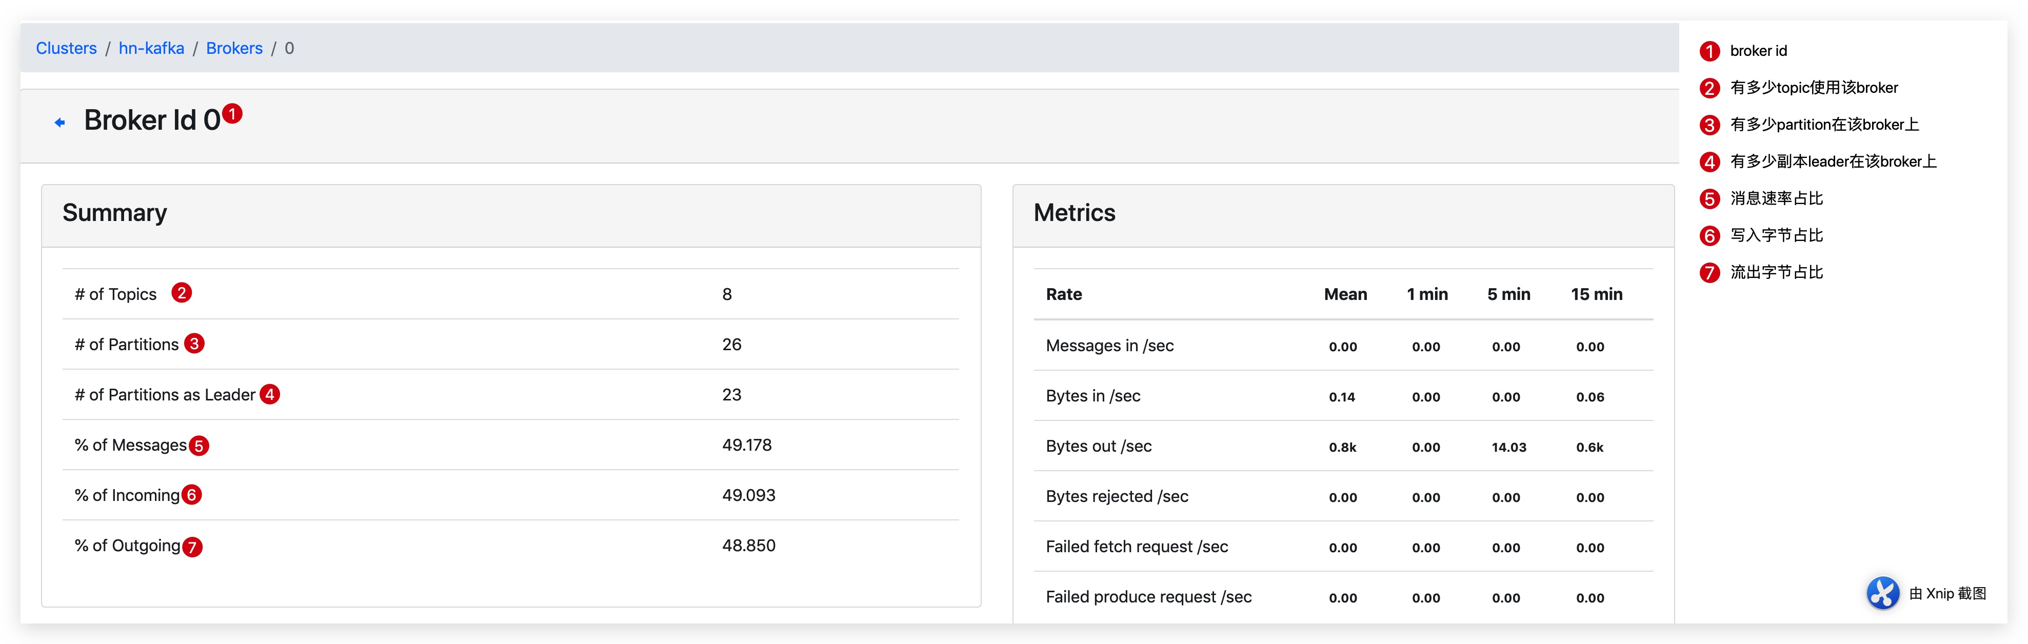
Task: Select Messages in mean value 0.00
Action: (1342, 347)
